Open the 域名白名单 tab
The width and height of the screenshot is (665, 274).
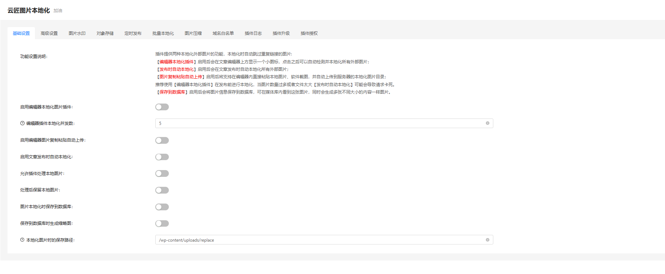[223, 33]
